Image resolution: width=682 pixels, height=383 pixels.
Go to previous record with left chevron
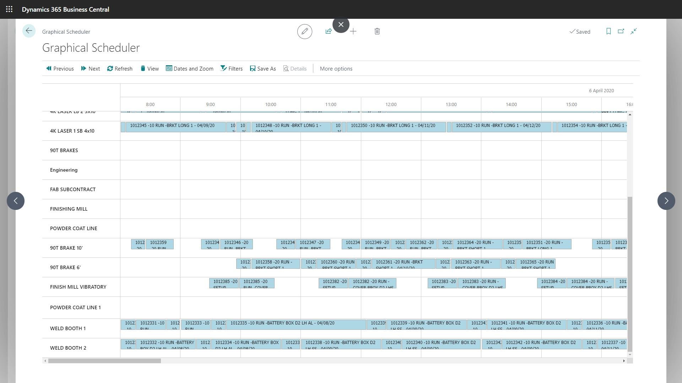click(16, 201)
